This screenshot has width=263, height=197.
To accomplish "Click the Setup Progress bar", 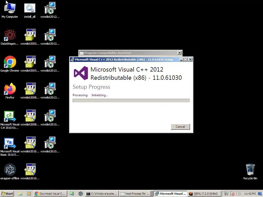I will point(131,101).
